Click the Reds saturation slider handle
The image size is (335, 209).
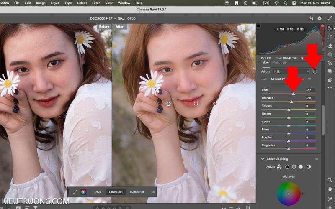pyautogui.click(x=294, y=94)
